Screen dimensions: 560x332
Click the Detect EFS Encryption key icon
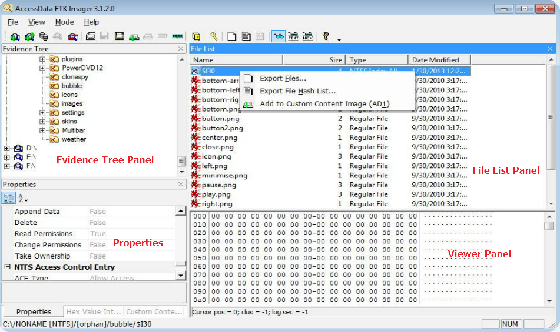tap(214, 36)
